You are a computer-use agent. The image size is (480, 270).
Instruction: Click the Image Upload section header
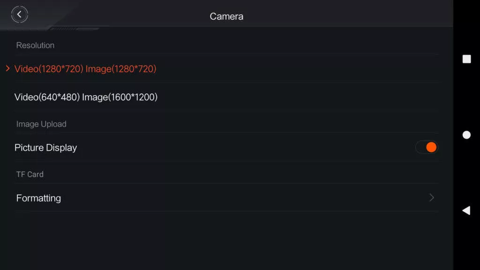[x=41, y=124]
